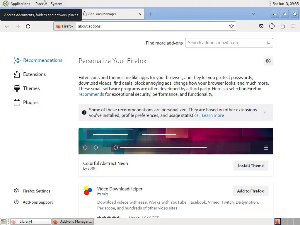The image size is (300, 225).
Task: Open the author 'mig' link
Action: 105,194
